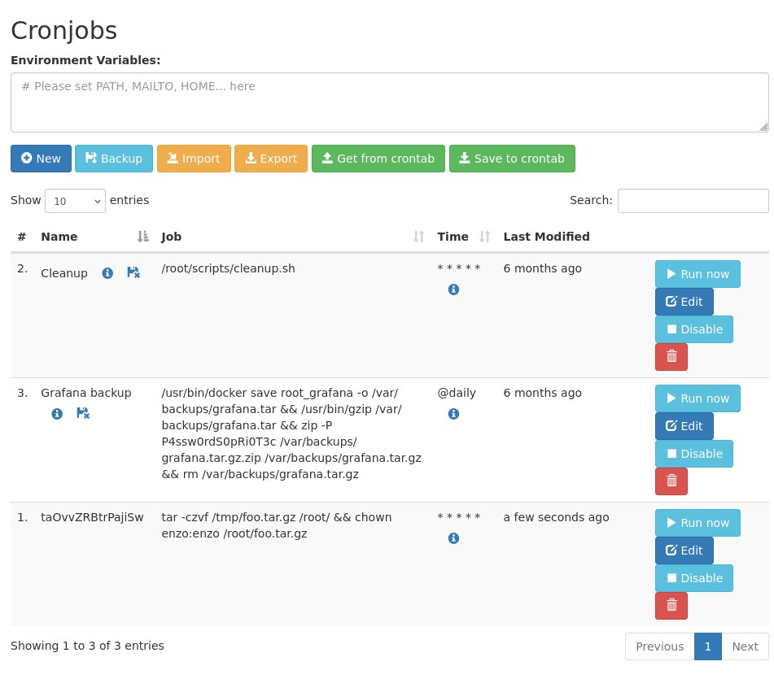Screen dimensions: 774x679
Task: Disable the taOvvZRBtrPajiSw job
Action: pyautogui.click(x=694, y=578)
